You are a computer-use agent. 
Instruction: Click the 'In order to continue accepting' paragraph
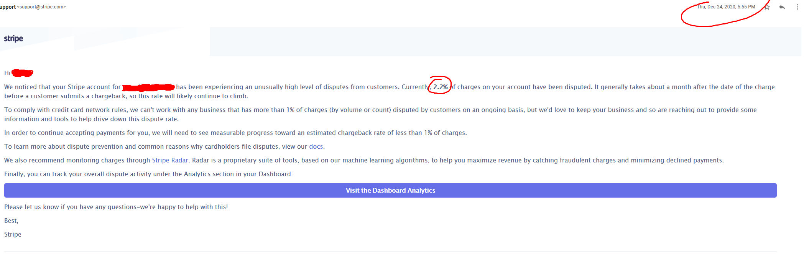click(x=235, y=133)
